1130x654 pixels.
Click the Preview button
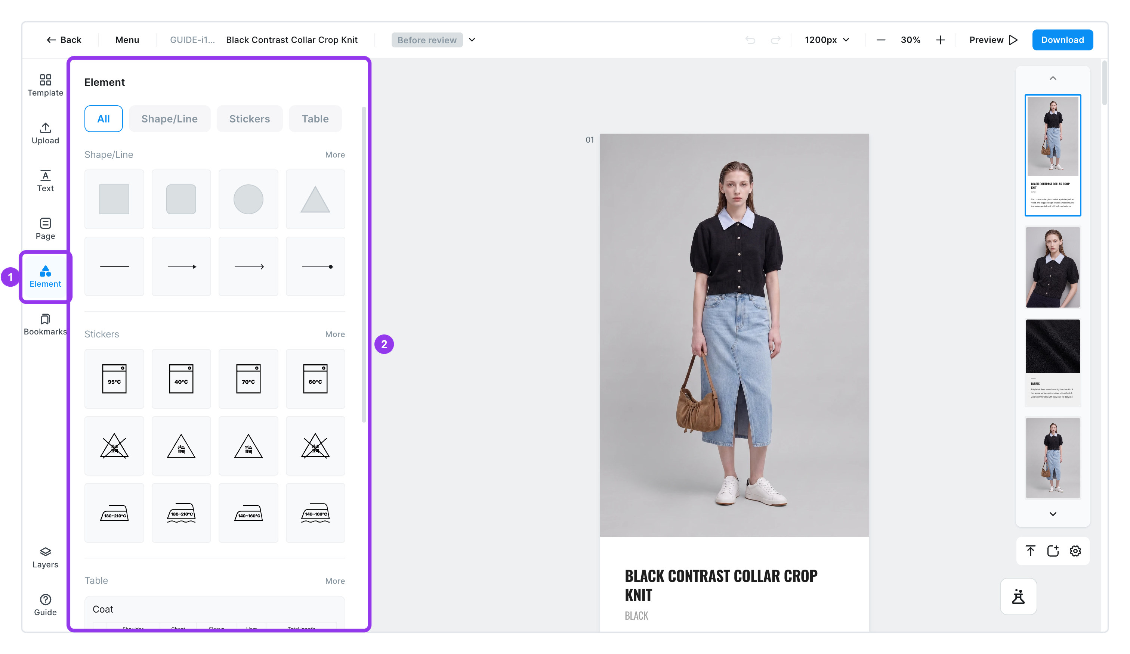coord(993,40)
